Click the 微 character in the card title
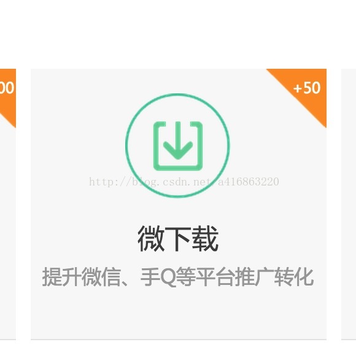Viewport: 356px width, 350px height. [x=151, y=238]
